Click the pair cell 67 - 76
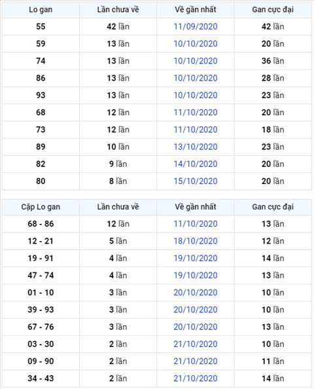Viewport: 314px width, 389px height. click(41, 327)
